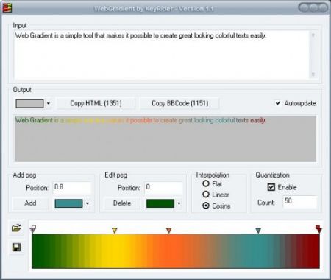Select the orange peg marker

point(168,230)
